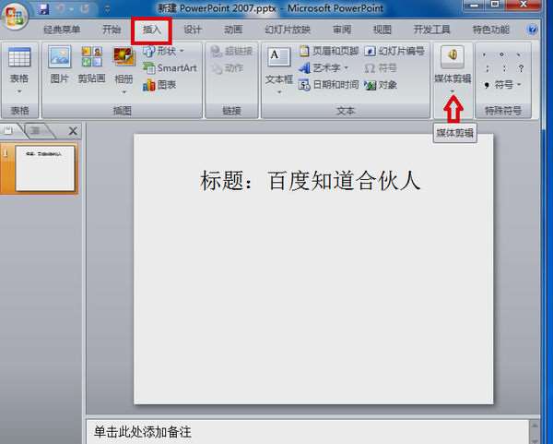This screenshot has width=553, height=444.
Task: Click the 符号 omega symbol button
Action: tap(381, 67)
